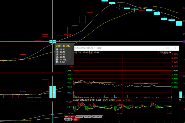Click the green 18.48 price axis label
Viewport: 185px width, 123px height.
pos(70,87)
